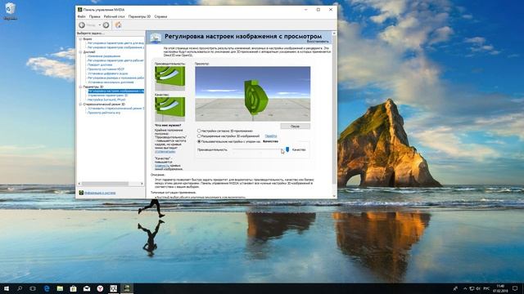Click the 3D logo preview image
Viewport: 524px width, 294px height.
(253, 94)
